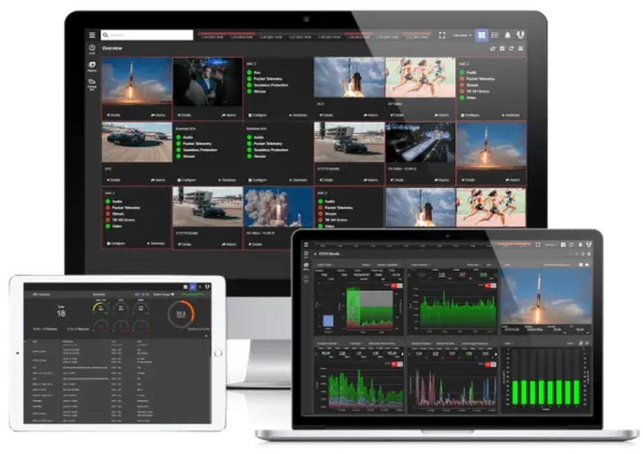643x454 pixels.
Task: Select the highlighted view tab on tablet toolbar
Action: pos(193,287)
